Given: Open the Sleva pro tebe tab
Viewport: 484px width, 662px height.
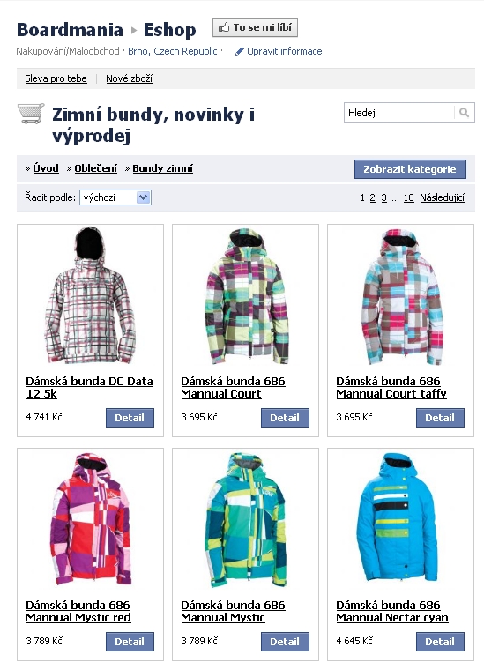Looking at the screenshot, I should [x=56, y=78].
